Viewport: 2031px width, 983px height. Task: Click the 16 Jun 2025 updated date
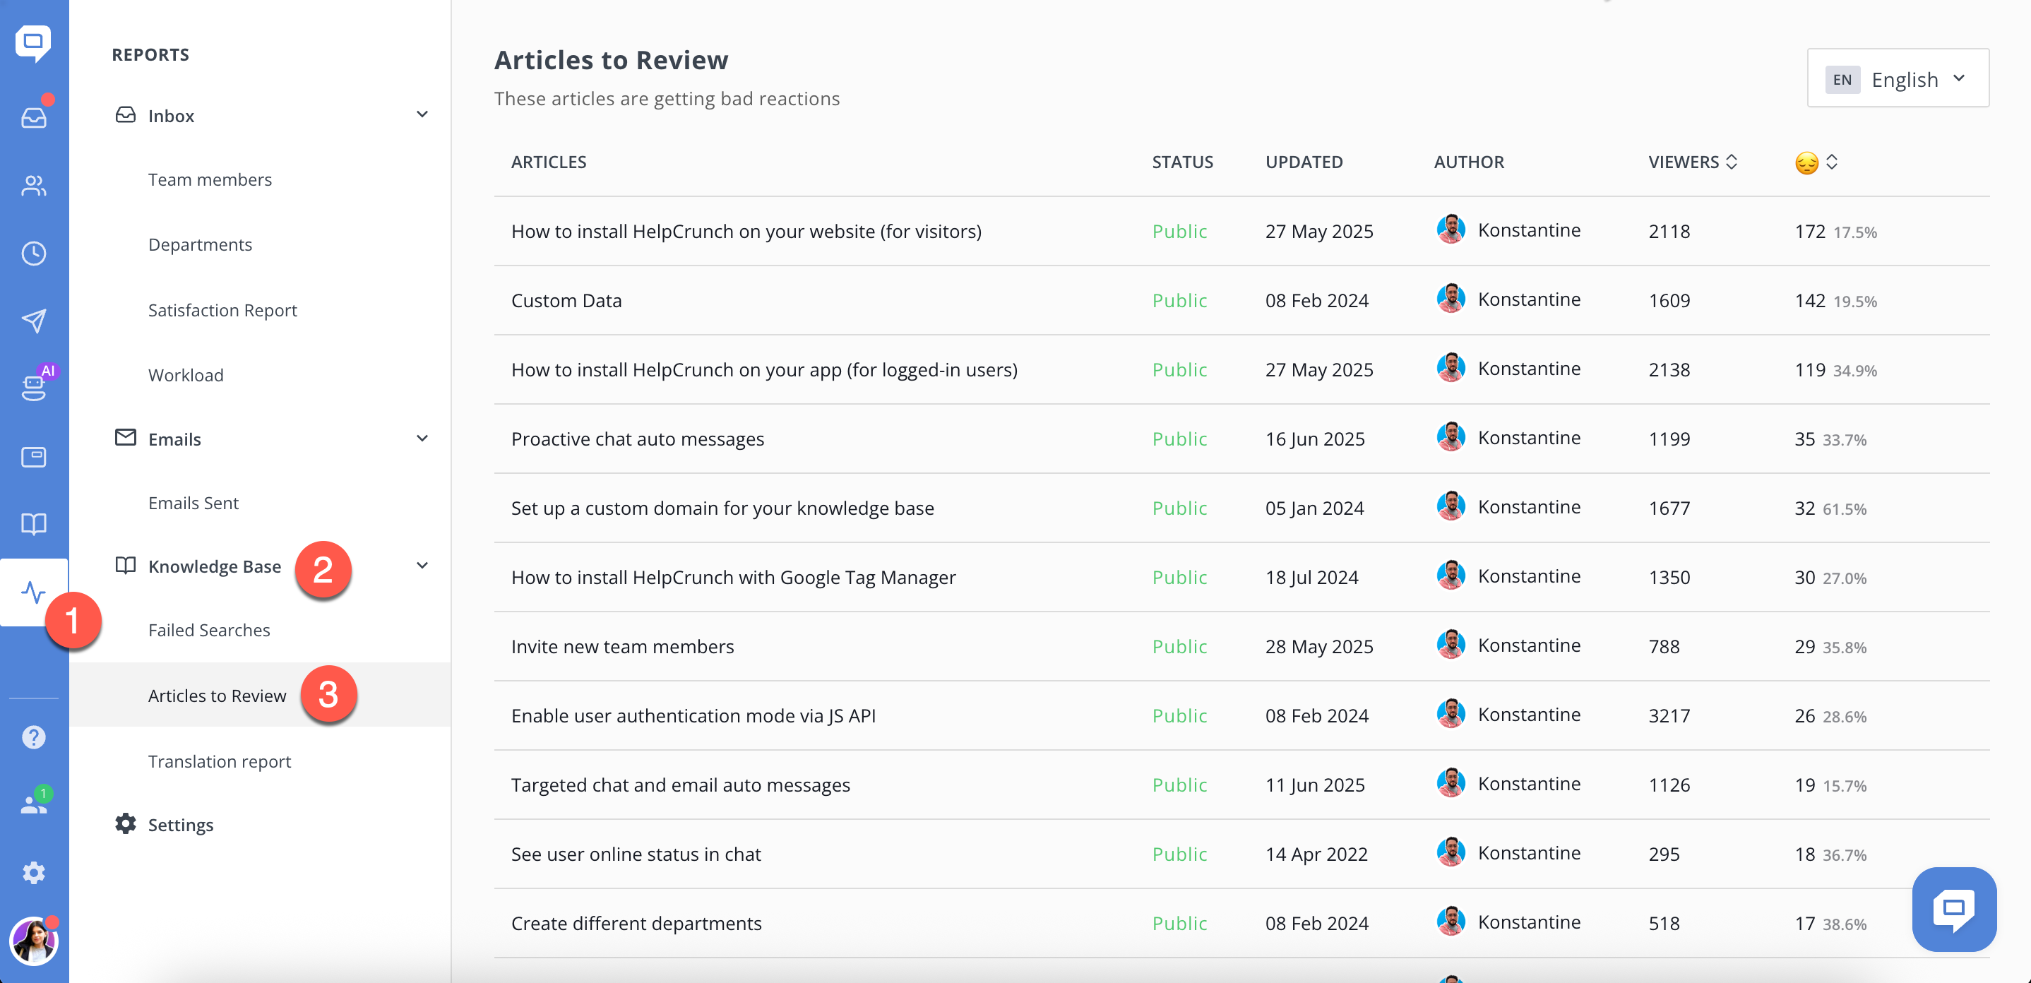[x=1314, y=439]
